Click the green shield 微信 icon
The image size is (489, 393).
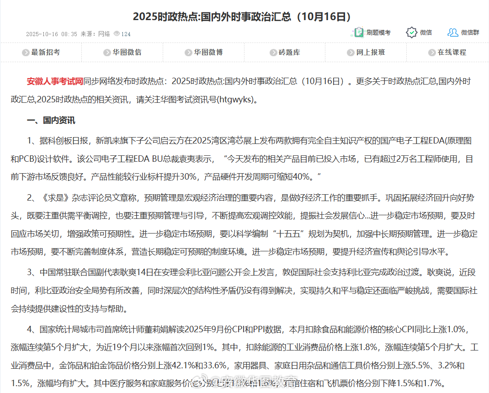(411, 32)
